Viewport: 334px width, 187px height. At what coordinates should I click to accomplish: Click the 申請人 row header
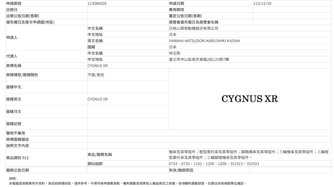pyautogui.click(x=12, y=38)
